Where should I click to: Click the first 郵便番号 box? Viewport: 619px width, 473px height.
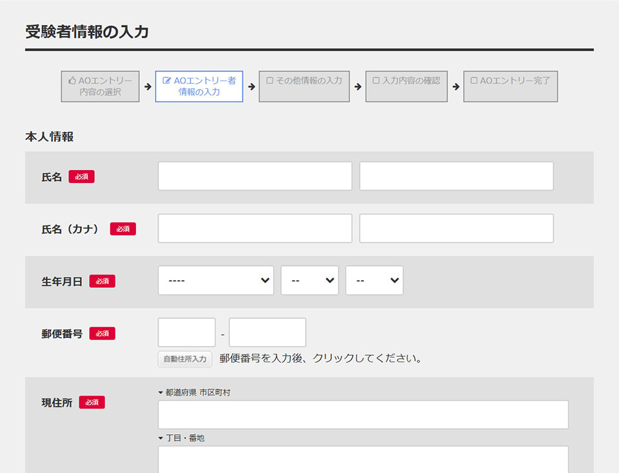tap(186, 333)
